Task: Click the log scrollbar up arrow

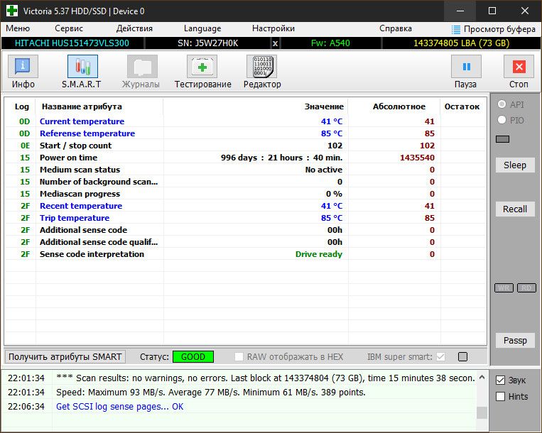Action: pos(482,378)
